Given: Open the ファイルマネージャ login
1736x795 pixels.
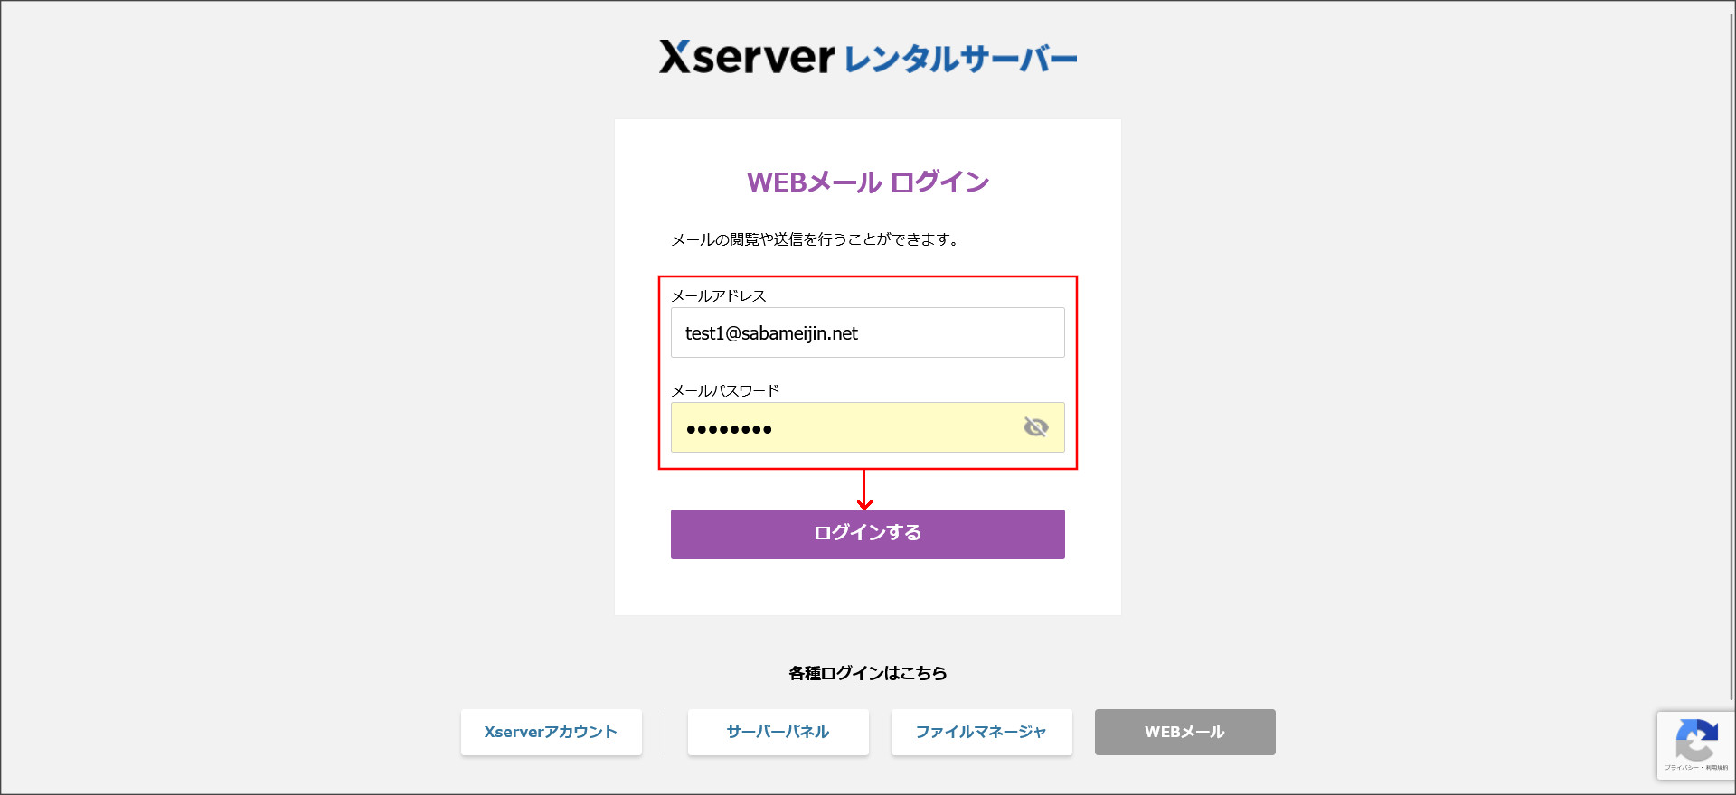Looking at the screenshot, I should (x=981, y=732).
